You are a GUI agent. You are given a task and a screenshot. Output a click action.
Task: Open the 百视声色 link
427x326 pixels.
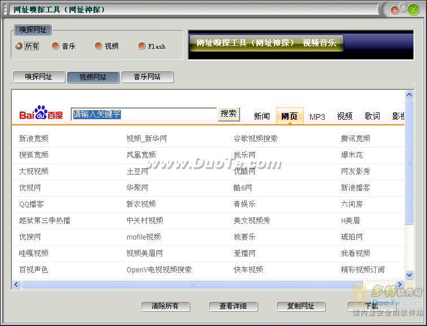(x=34, y=270)
